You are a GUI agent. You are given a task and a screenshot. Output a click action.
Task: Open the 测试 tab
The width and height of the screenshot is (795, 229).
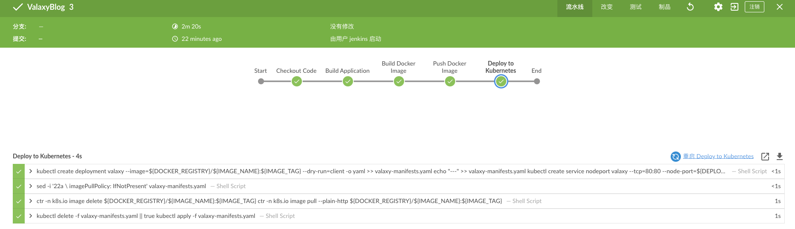636,7
